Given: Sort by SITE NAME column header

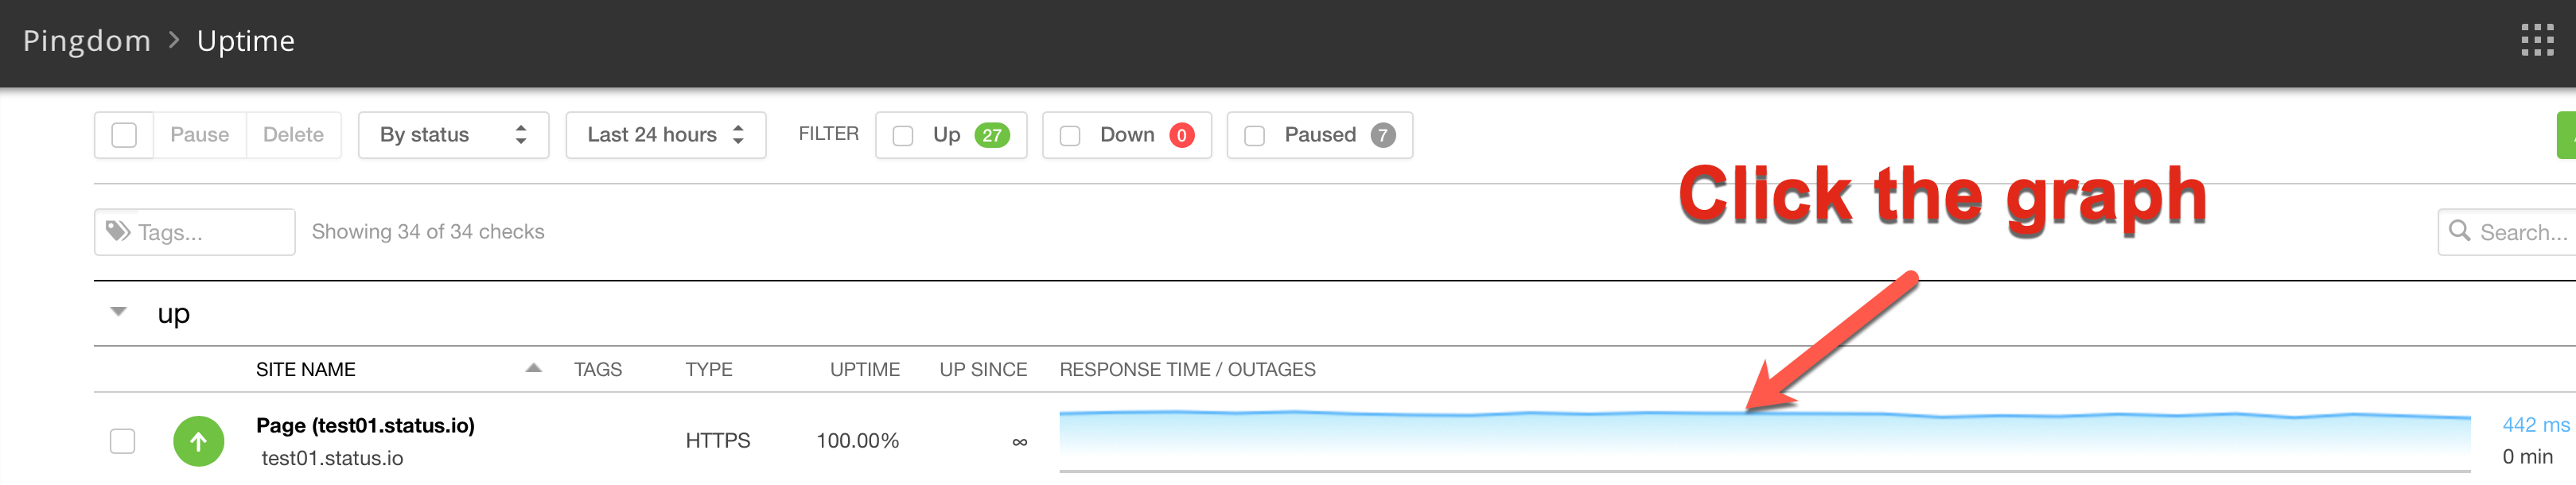Looking at the screenshot, I should click(305, 369).
